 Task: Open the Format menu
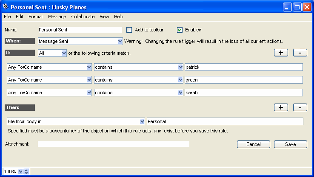point(36,17)
